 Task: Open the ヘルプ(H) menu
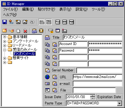(10, 15)
